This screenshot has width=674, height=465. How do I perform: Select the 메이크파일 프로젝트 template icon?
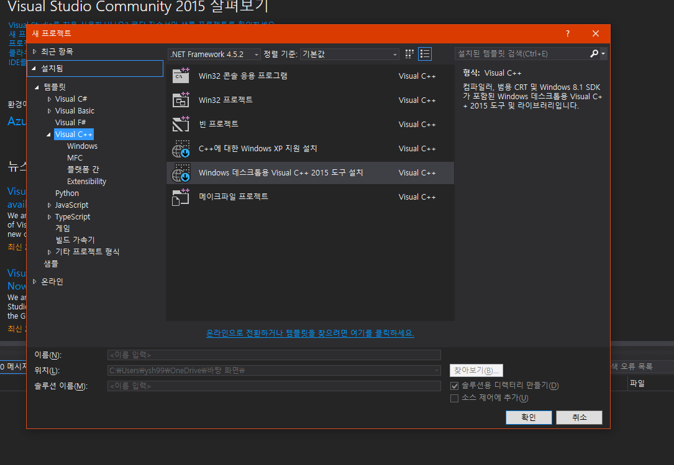coord(181,197)
